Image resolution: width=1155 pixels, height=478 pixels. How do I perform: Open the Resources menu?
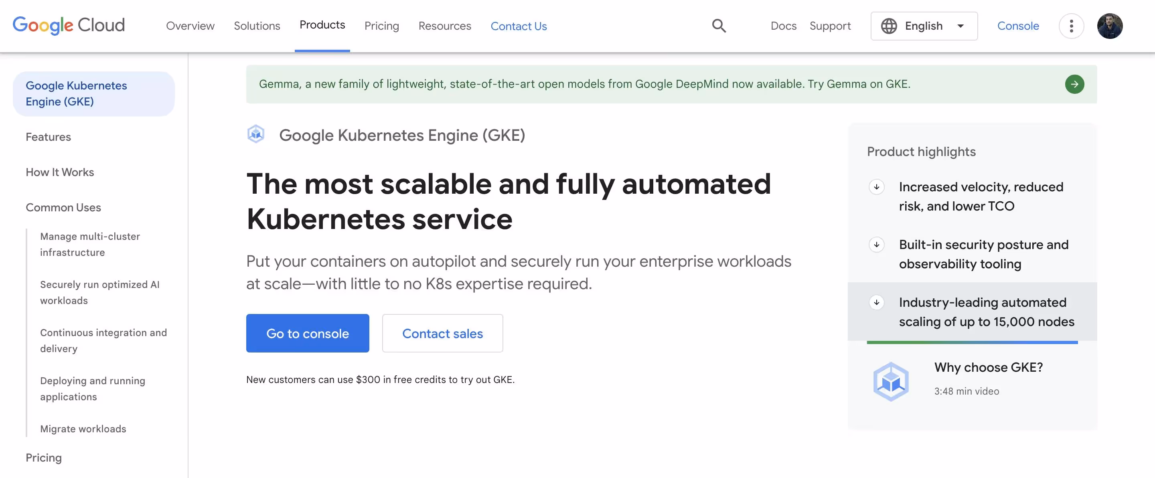444,26
